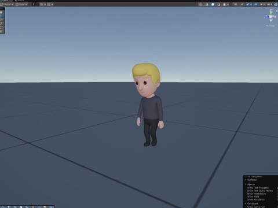Viewport: 278px width, 208px height.
Task: Toggle the grid snapping magnet icon
Action: 49,4
